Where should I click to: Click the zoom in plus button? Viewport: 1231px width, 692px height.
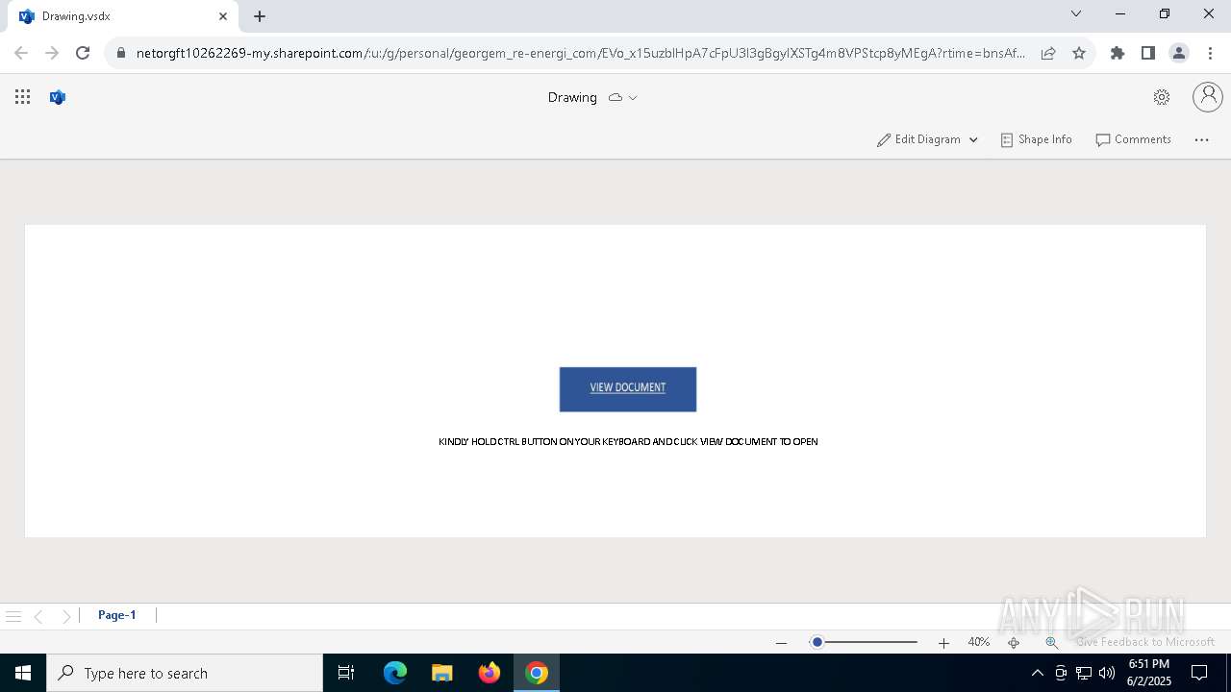[x=943, y=643]
